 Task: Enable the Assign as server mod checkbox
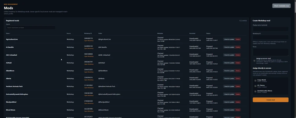pyautogui.click(x=254, y=61)
